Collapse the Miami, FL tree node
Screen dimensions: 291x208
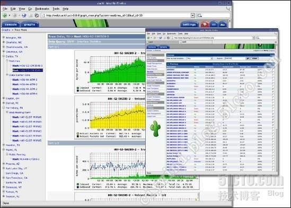pyautogui.click(x=4, y=150)
